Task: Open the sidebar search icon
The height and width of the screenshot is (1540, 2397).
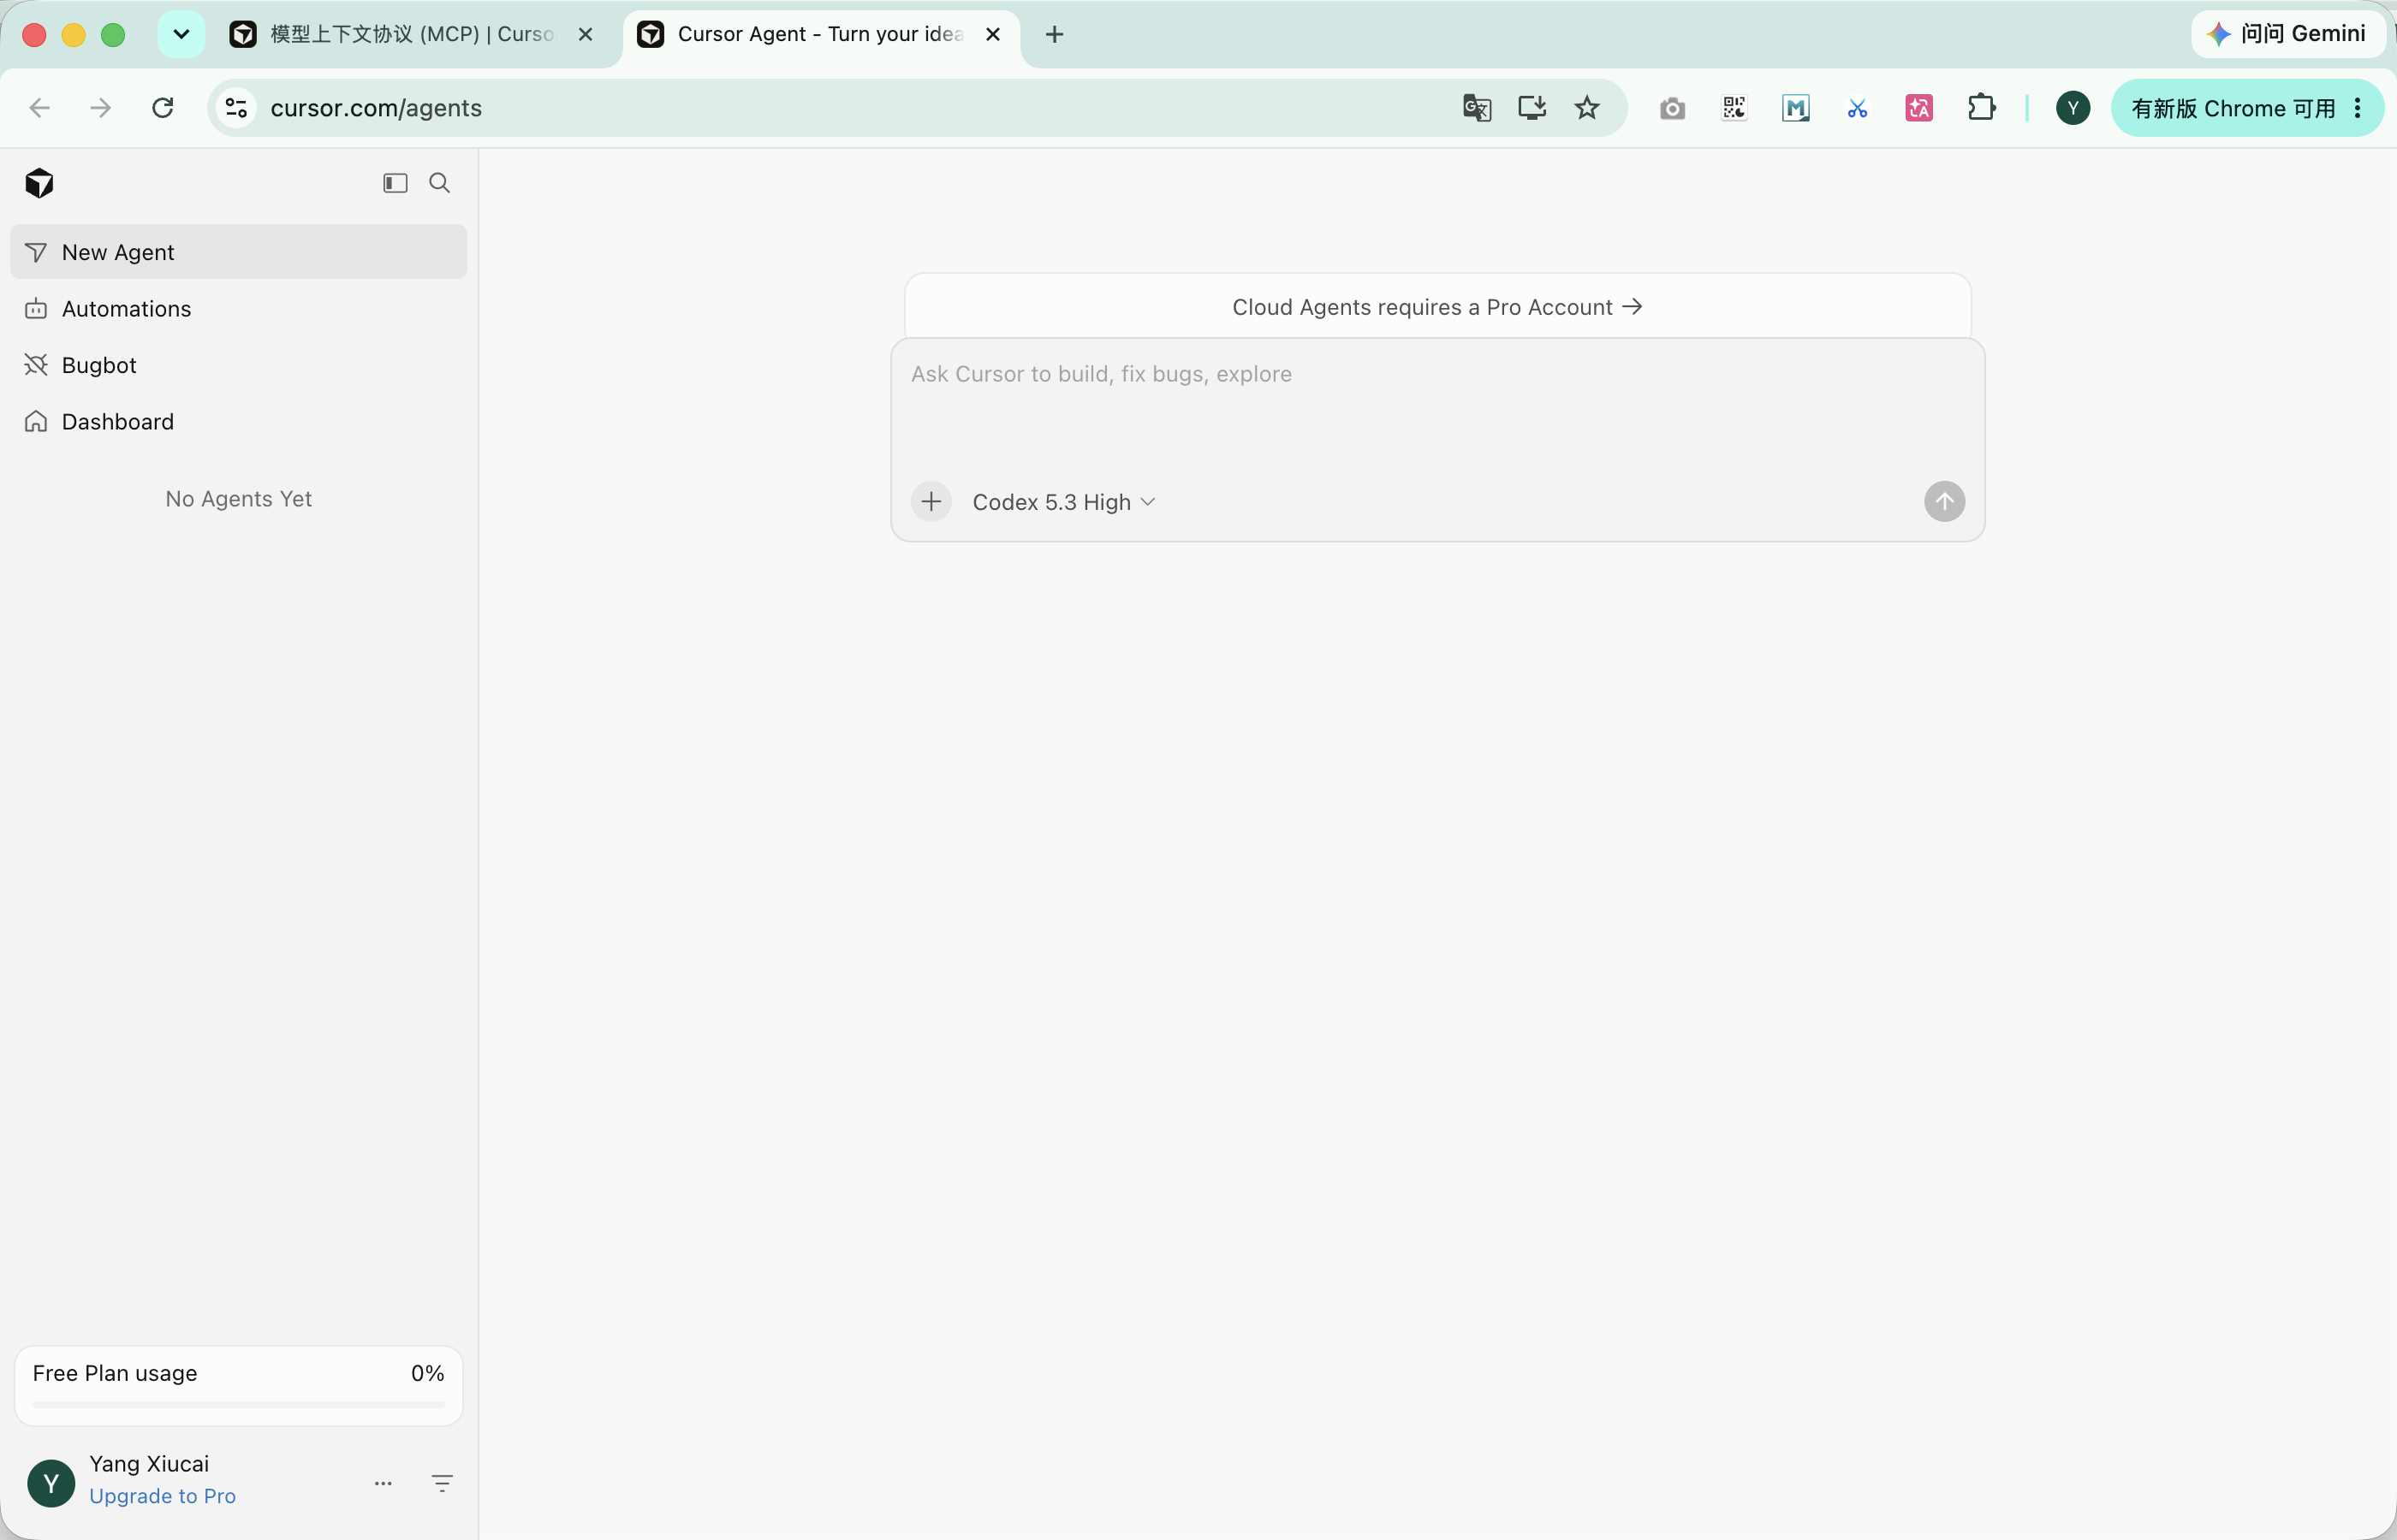Action: 439,183
